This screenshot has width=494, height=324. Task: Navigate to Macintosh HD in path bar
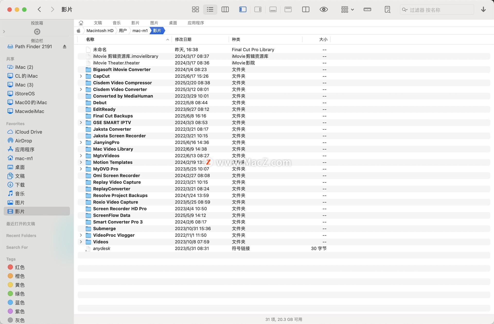100,31
